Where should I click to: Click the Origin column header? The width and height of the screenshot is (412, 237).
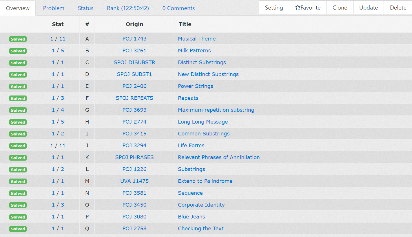(134, 24)
